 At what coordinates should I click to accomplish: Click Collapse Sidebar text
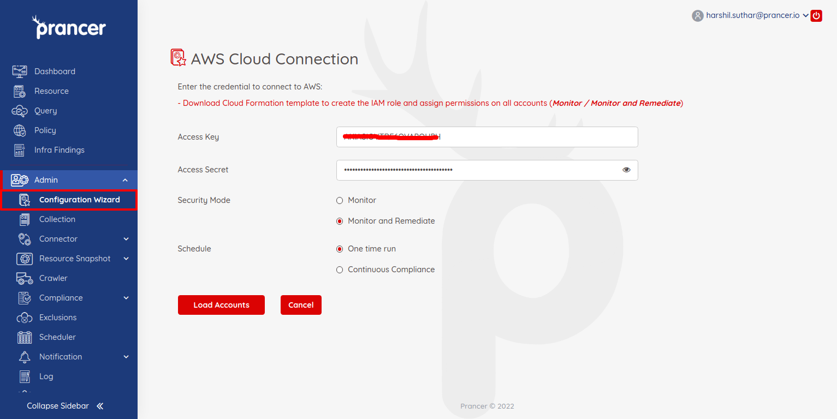click(58, 406)
